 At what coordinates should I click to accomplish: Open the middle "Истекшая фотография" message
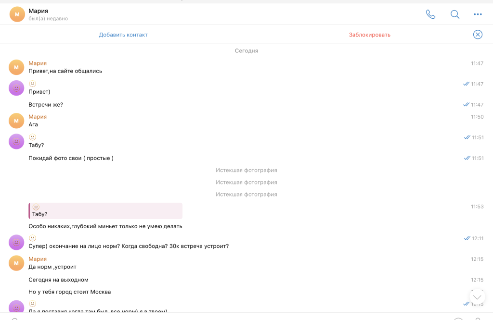point(246,182)
